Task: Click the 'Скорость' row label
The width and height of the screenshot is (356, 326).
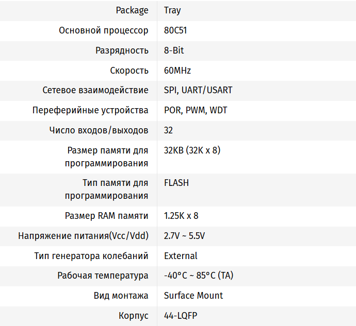Action: pyautogui.click(x=129, y=71)
